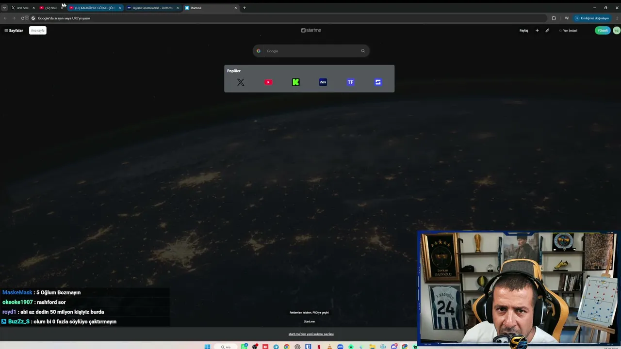
Task: Click the startme logo in header
Action: click(311, 30)
